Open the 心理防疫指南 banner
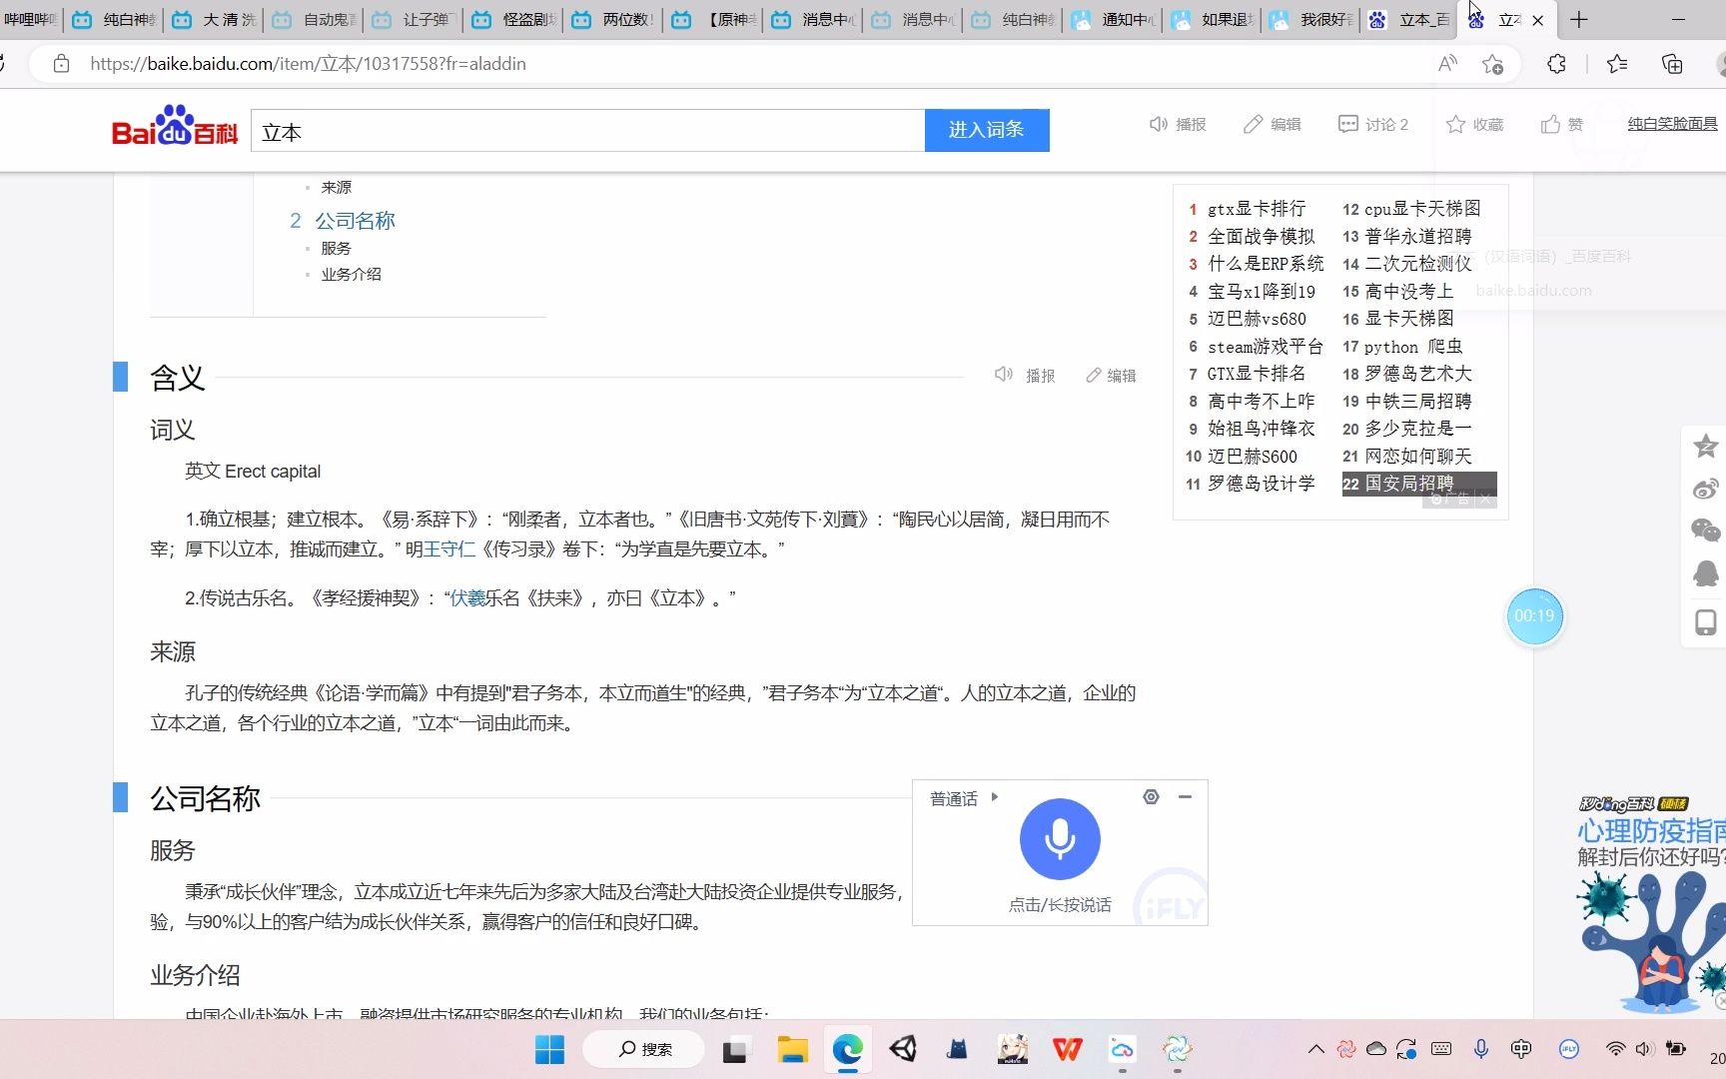The width and height of the screenshot is (1726, 1079). 1651,904
